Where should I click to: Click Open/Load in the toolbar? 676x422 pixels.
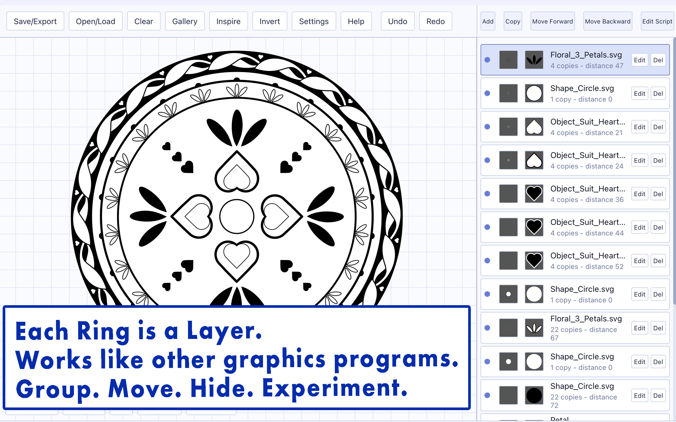[x=96, y=21]
